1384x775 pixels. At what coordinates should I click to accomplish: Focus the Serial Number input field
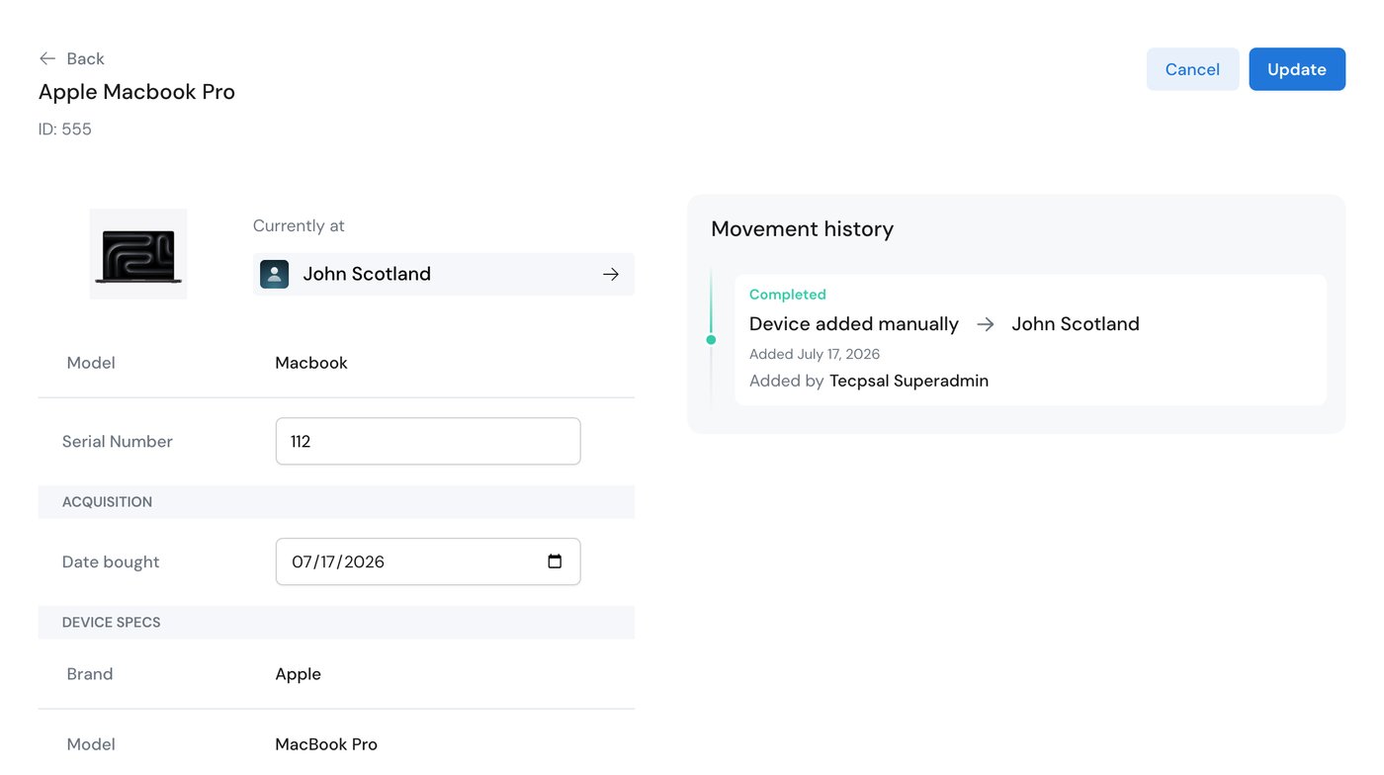pyautogui.click(x=428, y=441)
